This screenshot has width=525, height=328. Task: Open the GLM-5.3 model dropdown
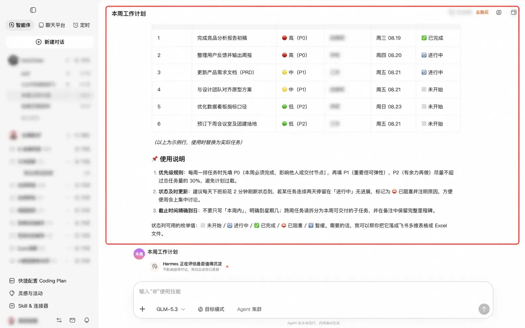click(170, 309)
